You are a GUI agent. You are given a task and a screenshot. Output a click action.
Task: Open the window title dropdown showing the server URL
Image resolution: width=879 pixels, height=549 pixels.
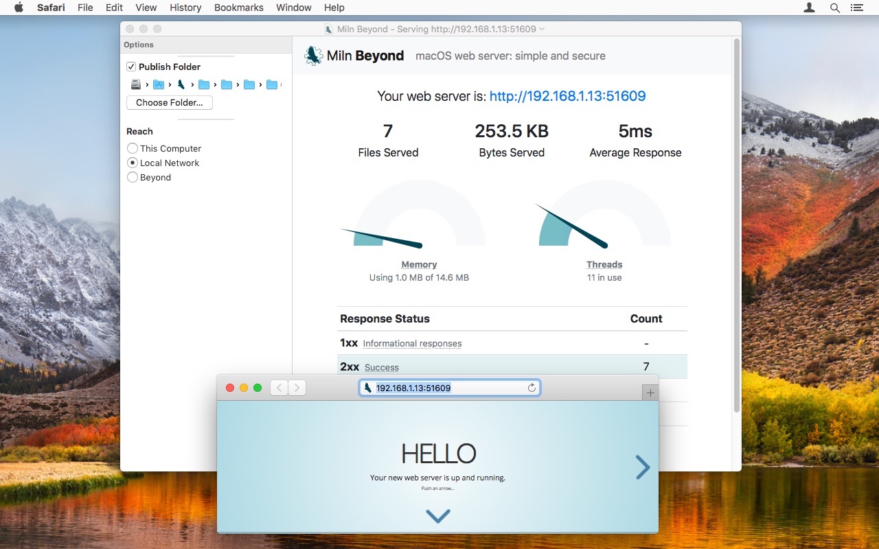coord(542,29)
